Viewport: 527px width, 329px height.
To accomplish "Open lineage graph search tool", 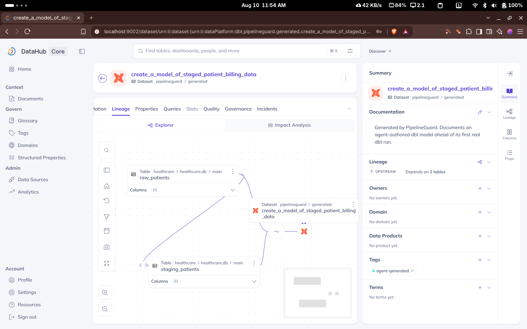I will (106, 150).
